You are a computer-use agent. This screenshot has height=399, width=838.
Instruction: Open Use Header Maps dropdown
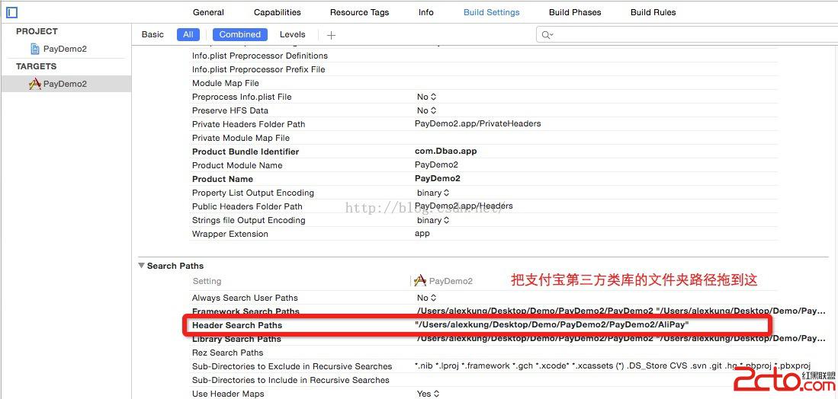tap(428, 394)
